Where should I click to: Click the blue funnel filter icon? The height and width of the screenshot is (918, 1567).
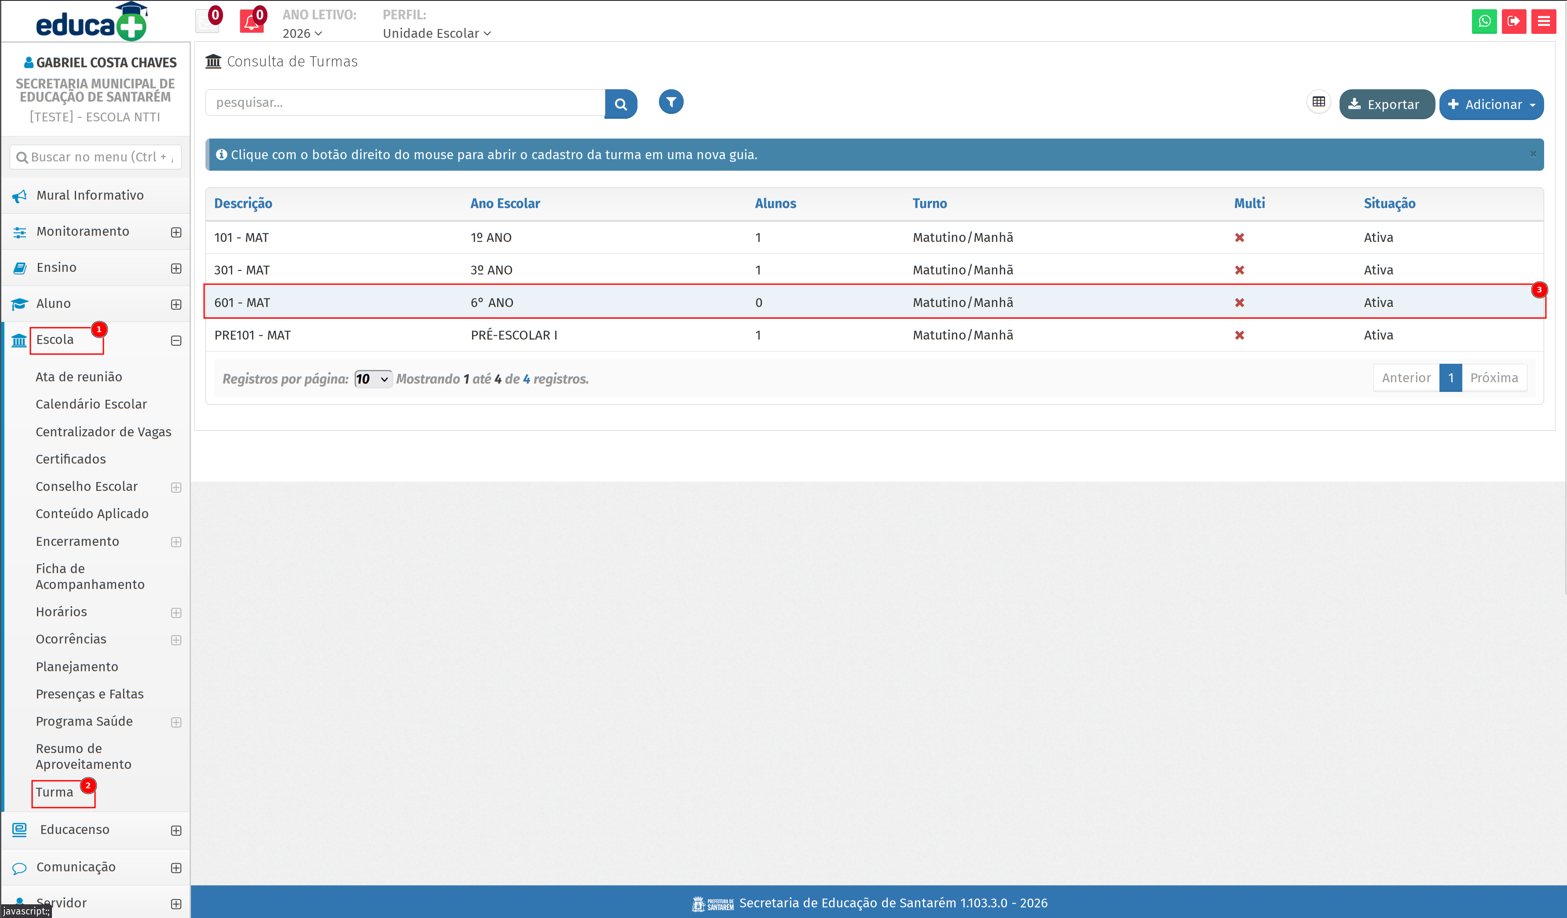tap(671, 102)
